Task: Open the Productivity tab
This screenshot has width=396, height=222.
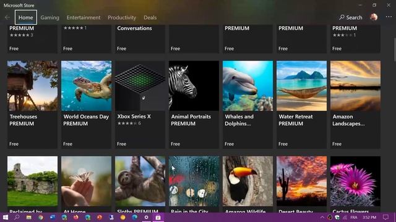Action: (x=122, y=17)
